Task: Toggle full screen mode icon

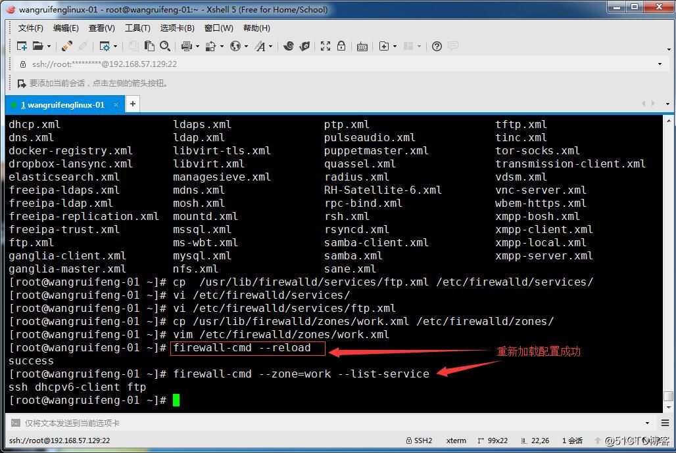Action: (326, 46)
